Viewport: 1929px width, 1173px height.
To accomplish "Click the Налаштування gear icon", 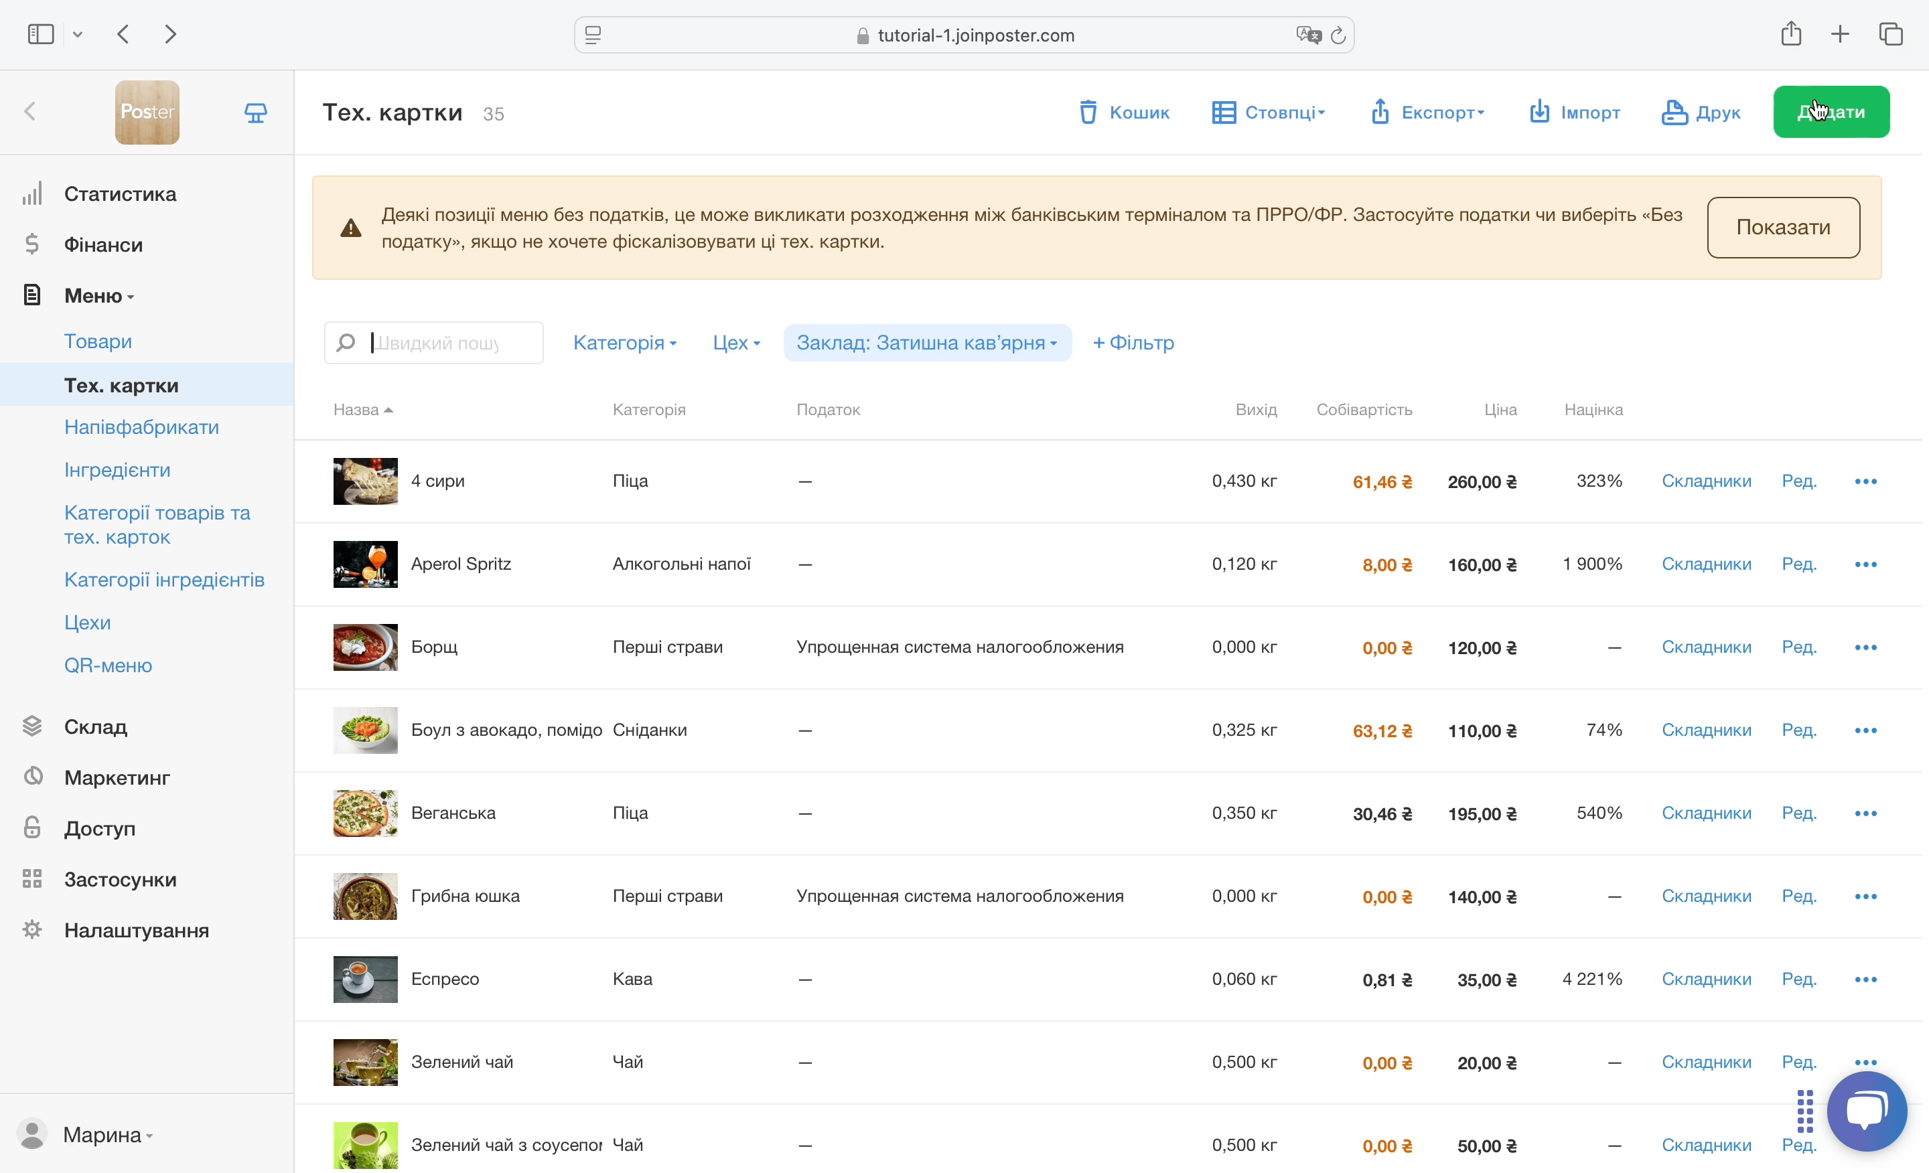I will point(32,930).
